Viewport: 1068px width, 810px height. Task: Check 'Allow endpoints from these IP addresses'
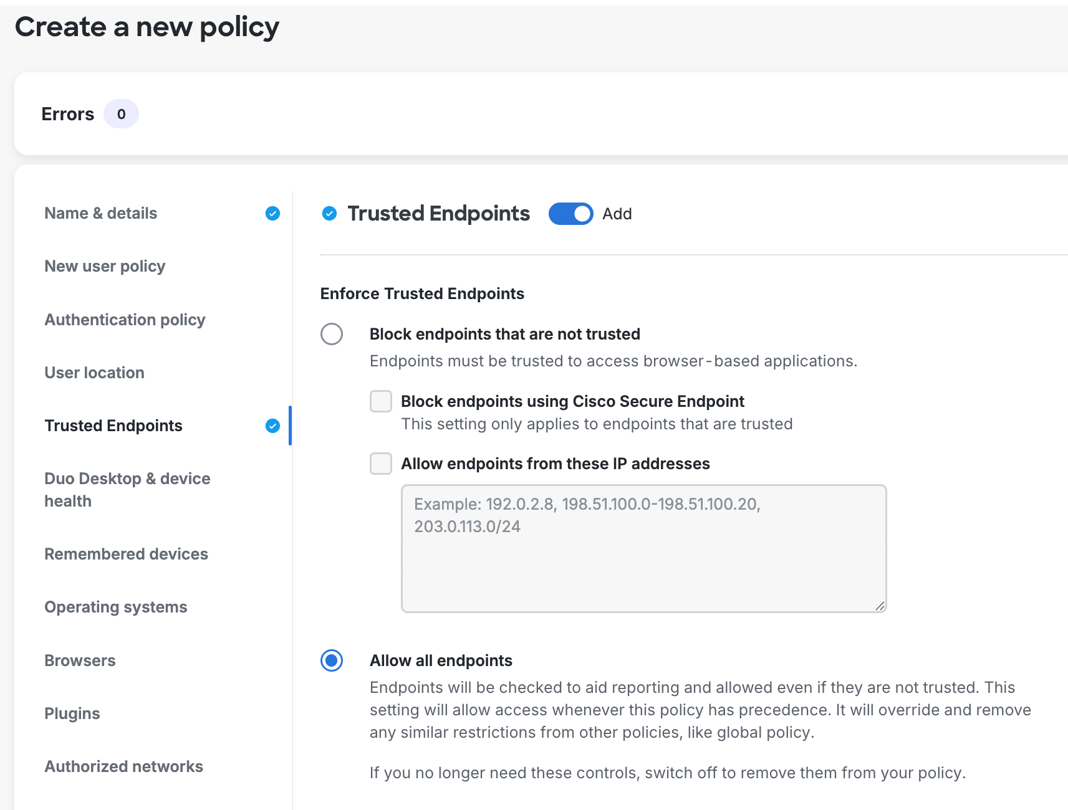click(380, 464)
